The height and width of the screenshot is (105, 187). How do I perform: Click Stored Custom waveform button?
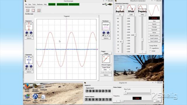pyautogui.click(x=154, y=35)
